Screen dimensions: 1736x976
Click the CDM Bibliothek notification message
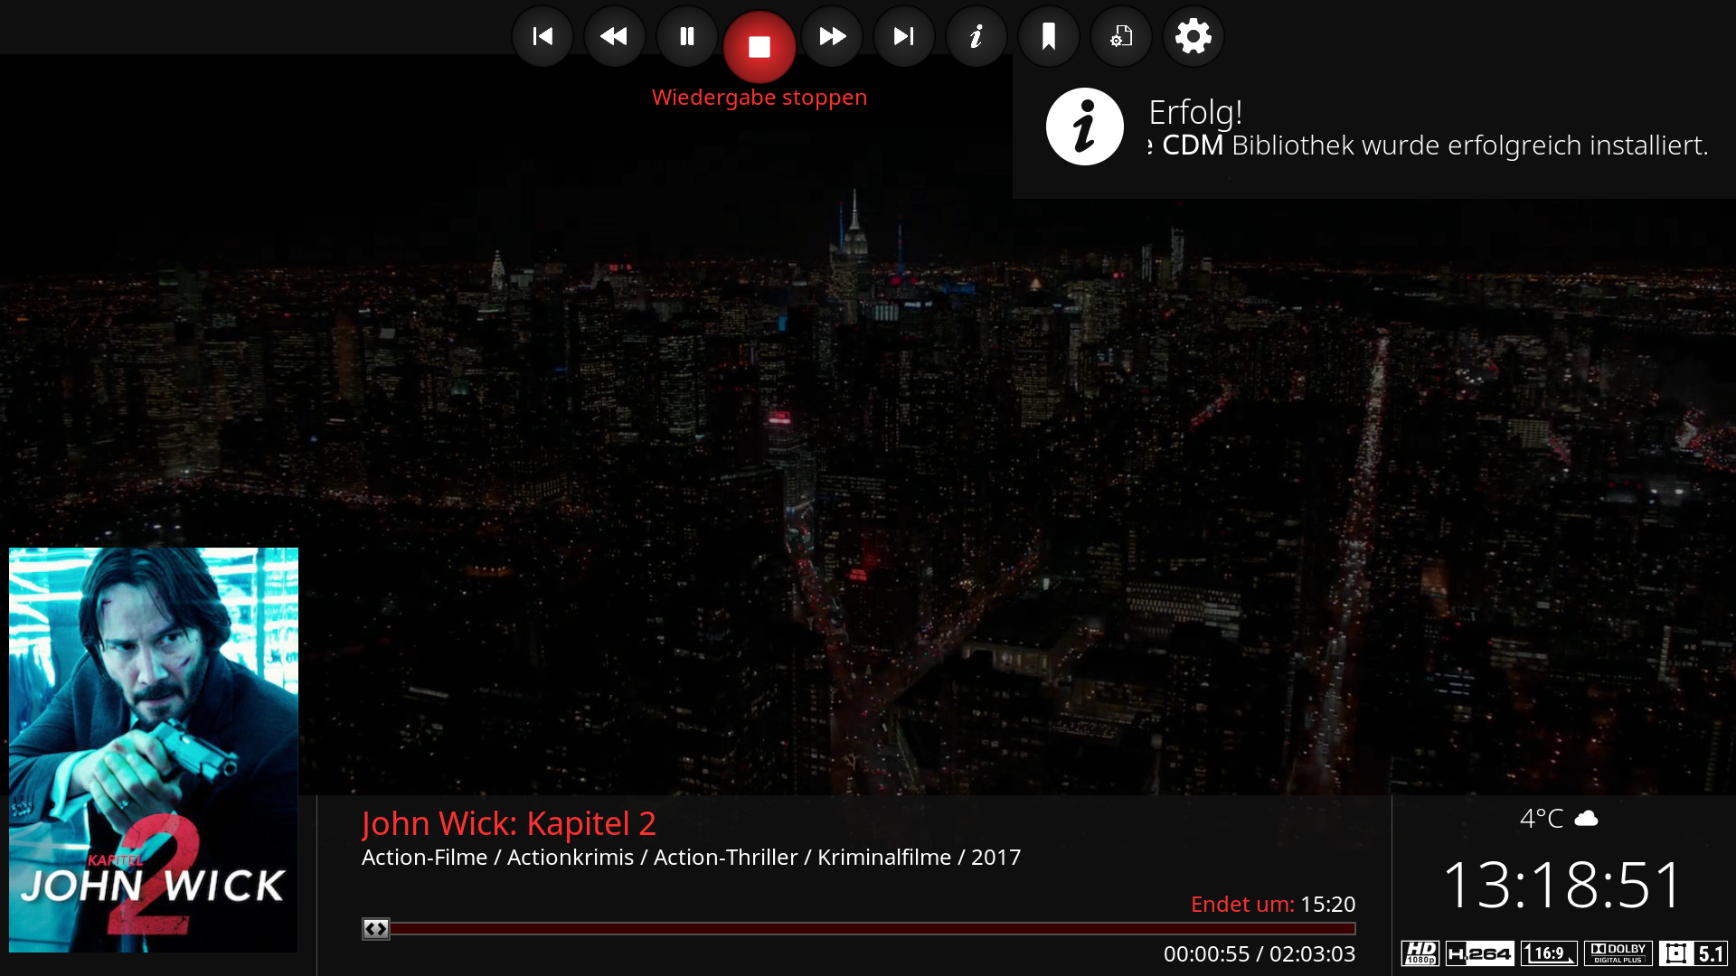click(1429, 145)
